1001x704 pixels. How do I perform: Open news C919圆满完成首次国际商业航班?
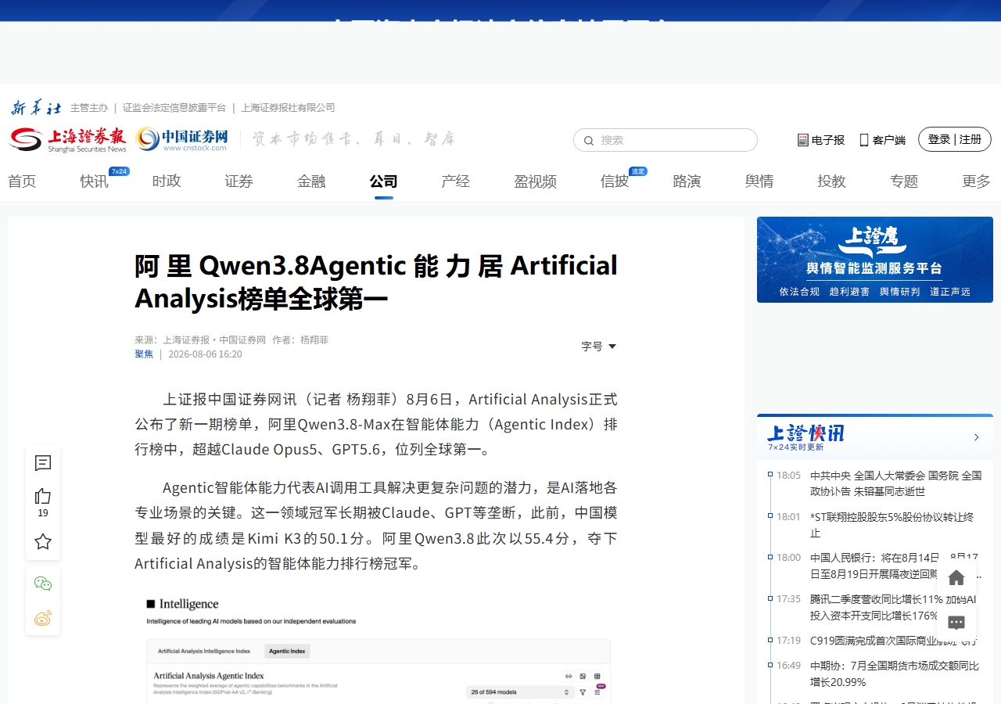coord(893,641)
